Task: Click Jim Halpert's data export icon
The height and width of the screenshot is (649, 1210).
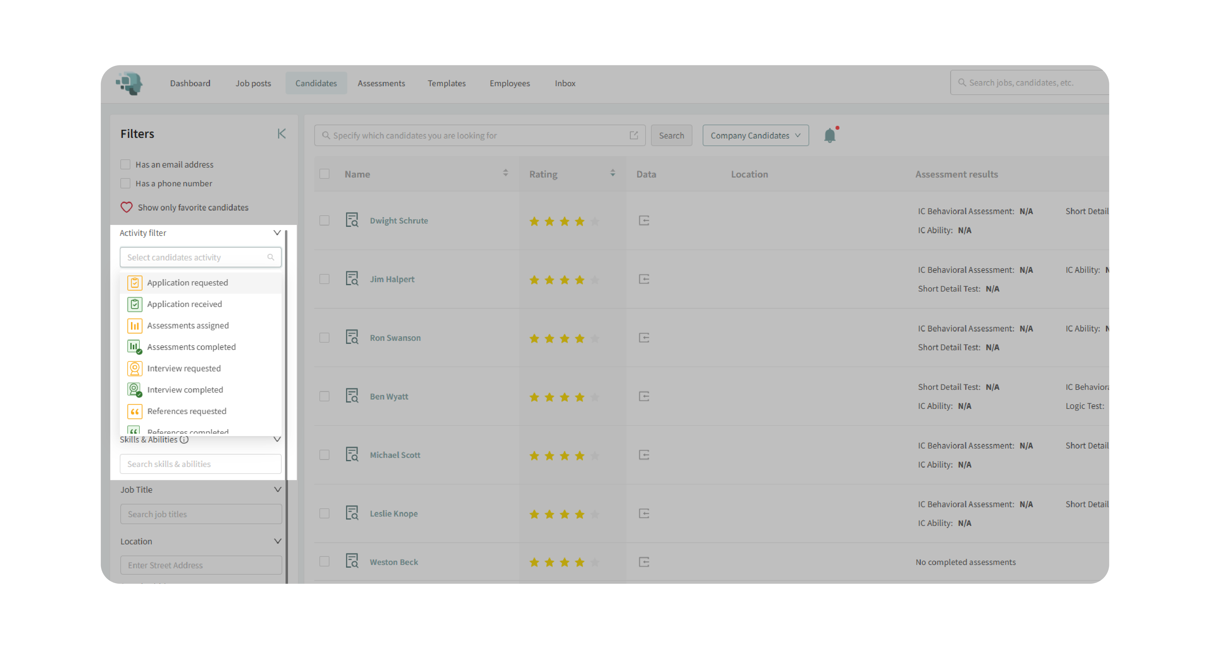Action: [x=644, y=279]
